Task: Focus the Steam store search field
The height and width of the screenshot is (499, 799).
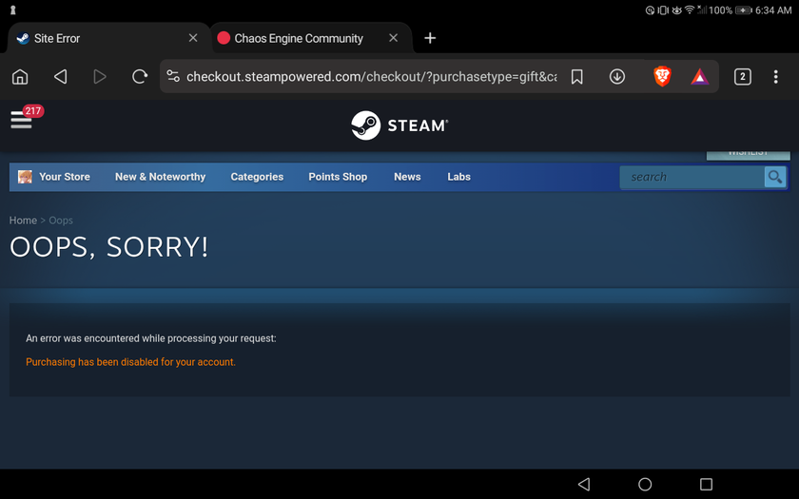Action: (x=692, y=177)
